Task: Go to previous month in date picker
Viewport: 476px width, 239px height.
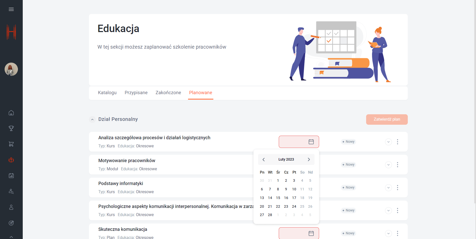Action: [x=264, y=160]
